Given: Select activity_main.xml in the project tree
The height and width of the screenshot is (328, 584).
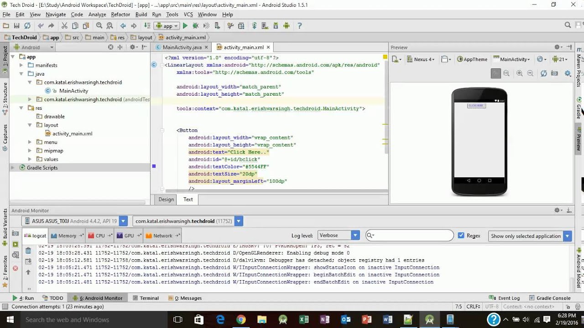Looking at the screenshot, I should [69, 133].
